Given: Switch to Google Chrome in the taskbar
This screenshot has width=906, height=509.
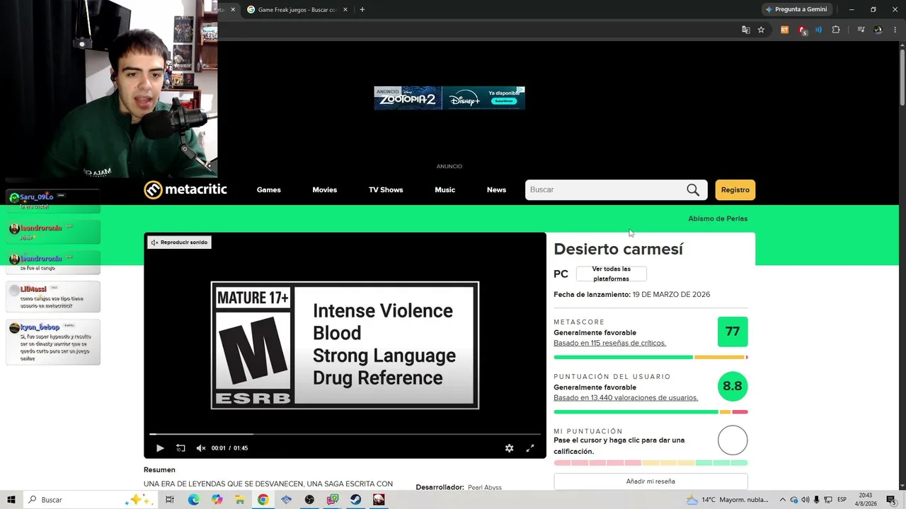Looking at the screenshot, I should (x=263, y=500).
